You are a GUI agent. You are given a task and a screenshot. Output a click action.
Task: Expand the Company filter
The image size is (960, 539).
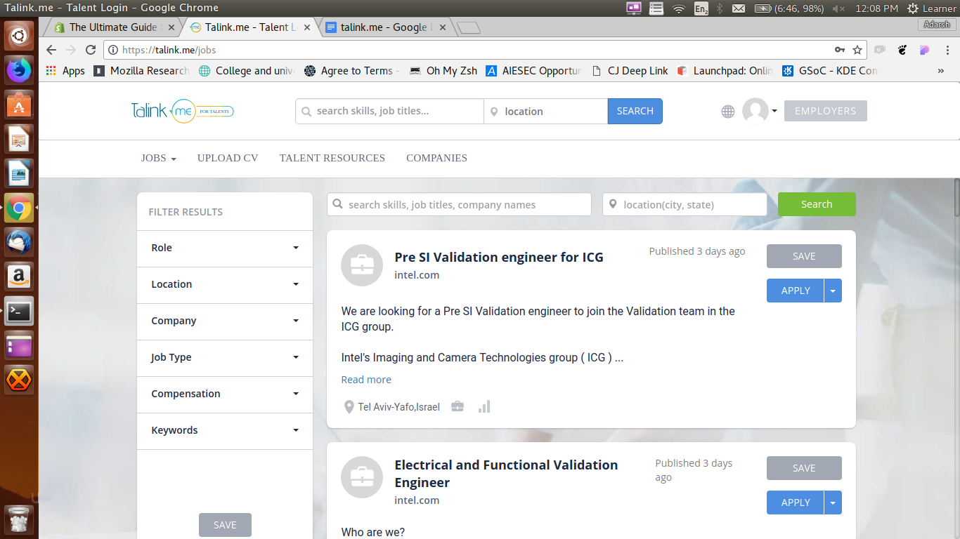tap(225, 321)
